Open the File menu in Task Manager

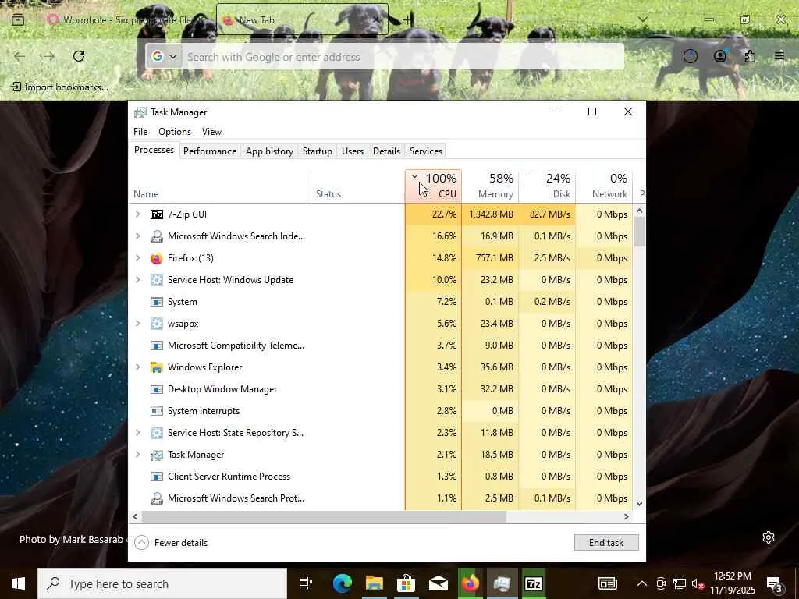point(140,131)
